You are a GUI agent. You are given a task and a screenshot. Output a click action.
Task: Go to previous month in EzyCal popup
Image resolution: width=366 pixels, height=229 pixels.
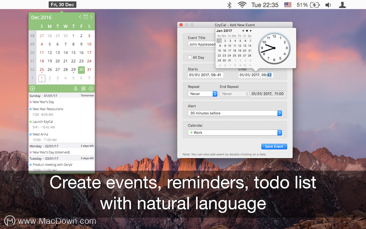pos(80,17)
